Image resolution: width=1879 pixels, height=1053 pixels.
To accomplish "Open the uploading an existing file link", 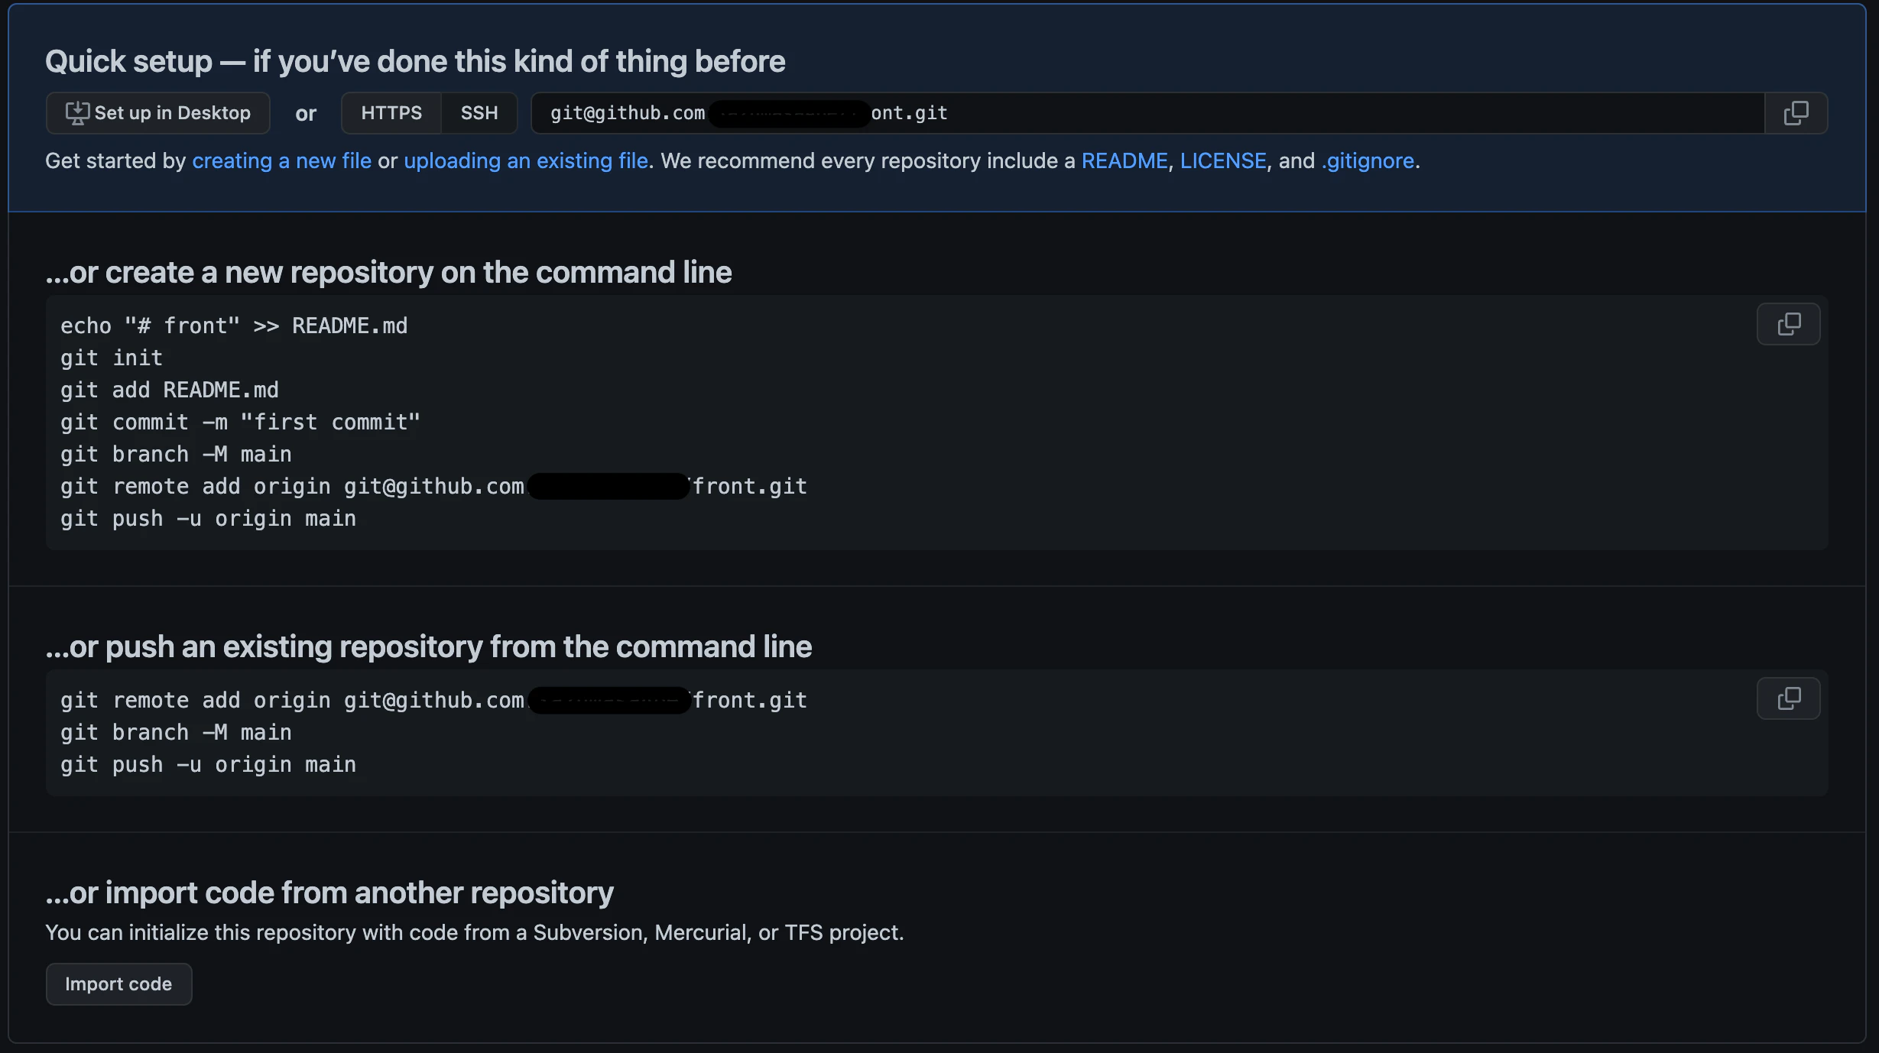I will 526,160.
